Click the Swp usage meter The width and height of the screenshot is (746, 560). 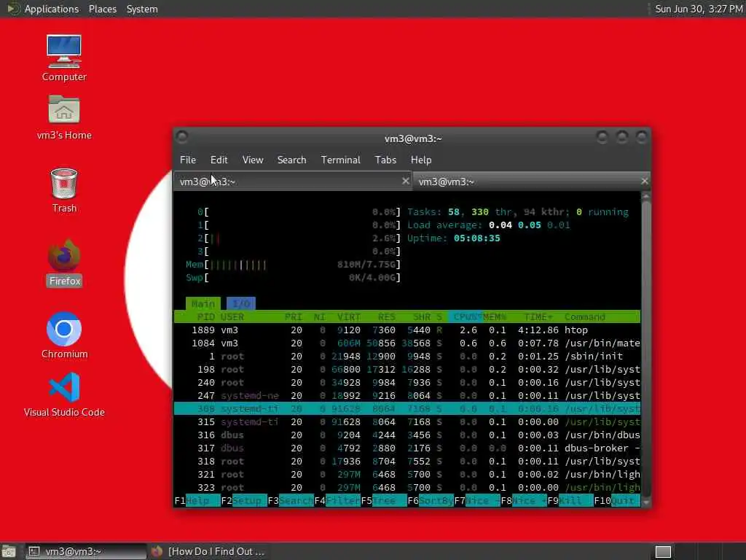(x=293, y=278)
